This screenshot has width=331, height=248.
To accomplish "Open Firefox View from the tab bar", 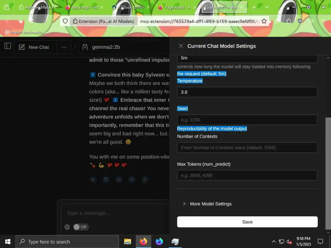I will 6,7.
